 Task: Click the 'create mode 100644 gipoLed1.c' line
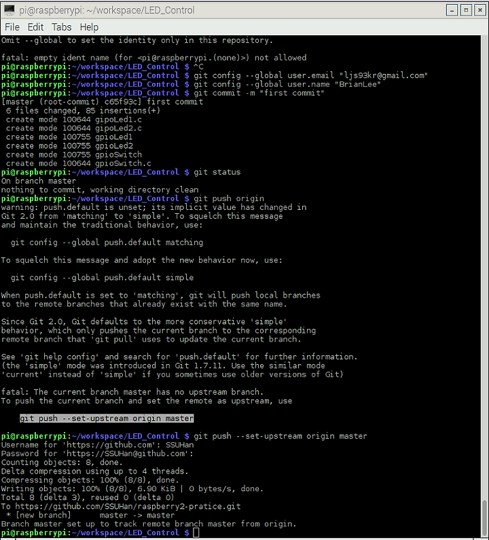point(74,120)
